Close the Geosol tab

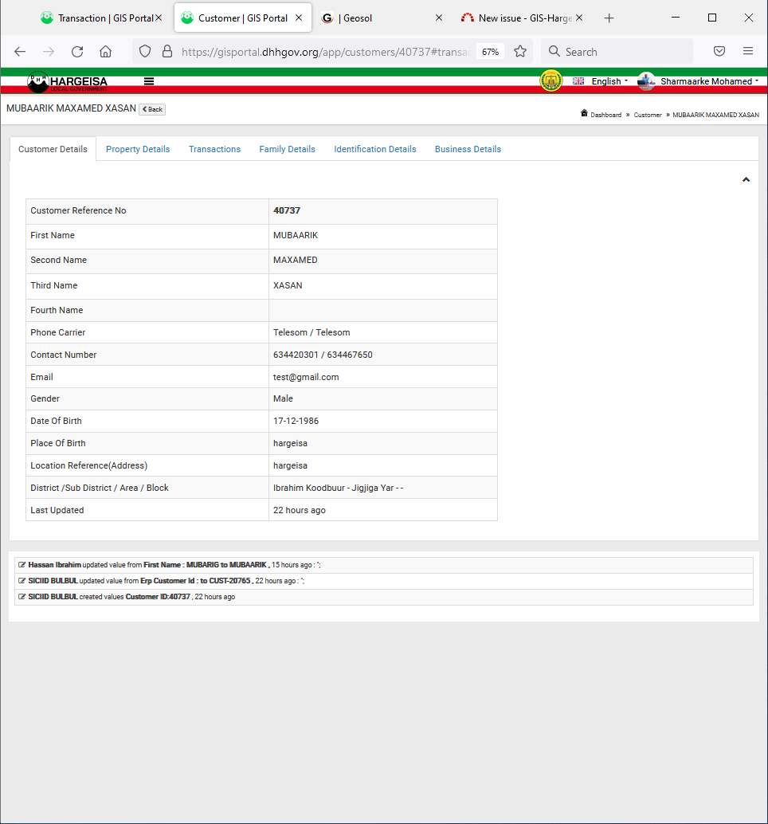[x=439, y=18]
